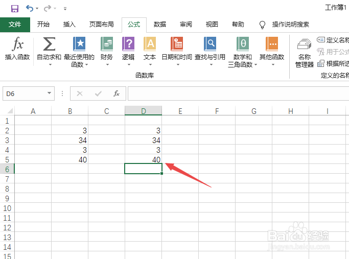Select cell B5 containing 40

70,159
